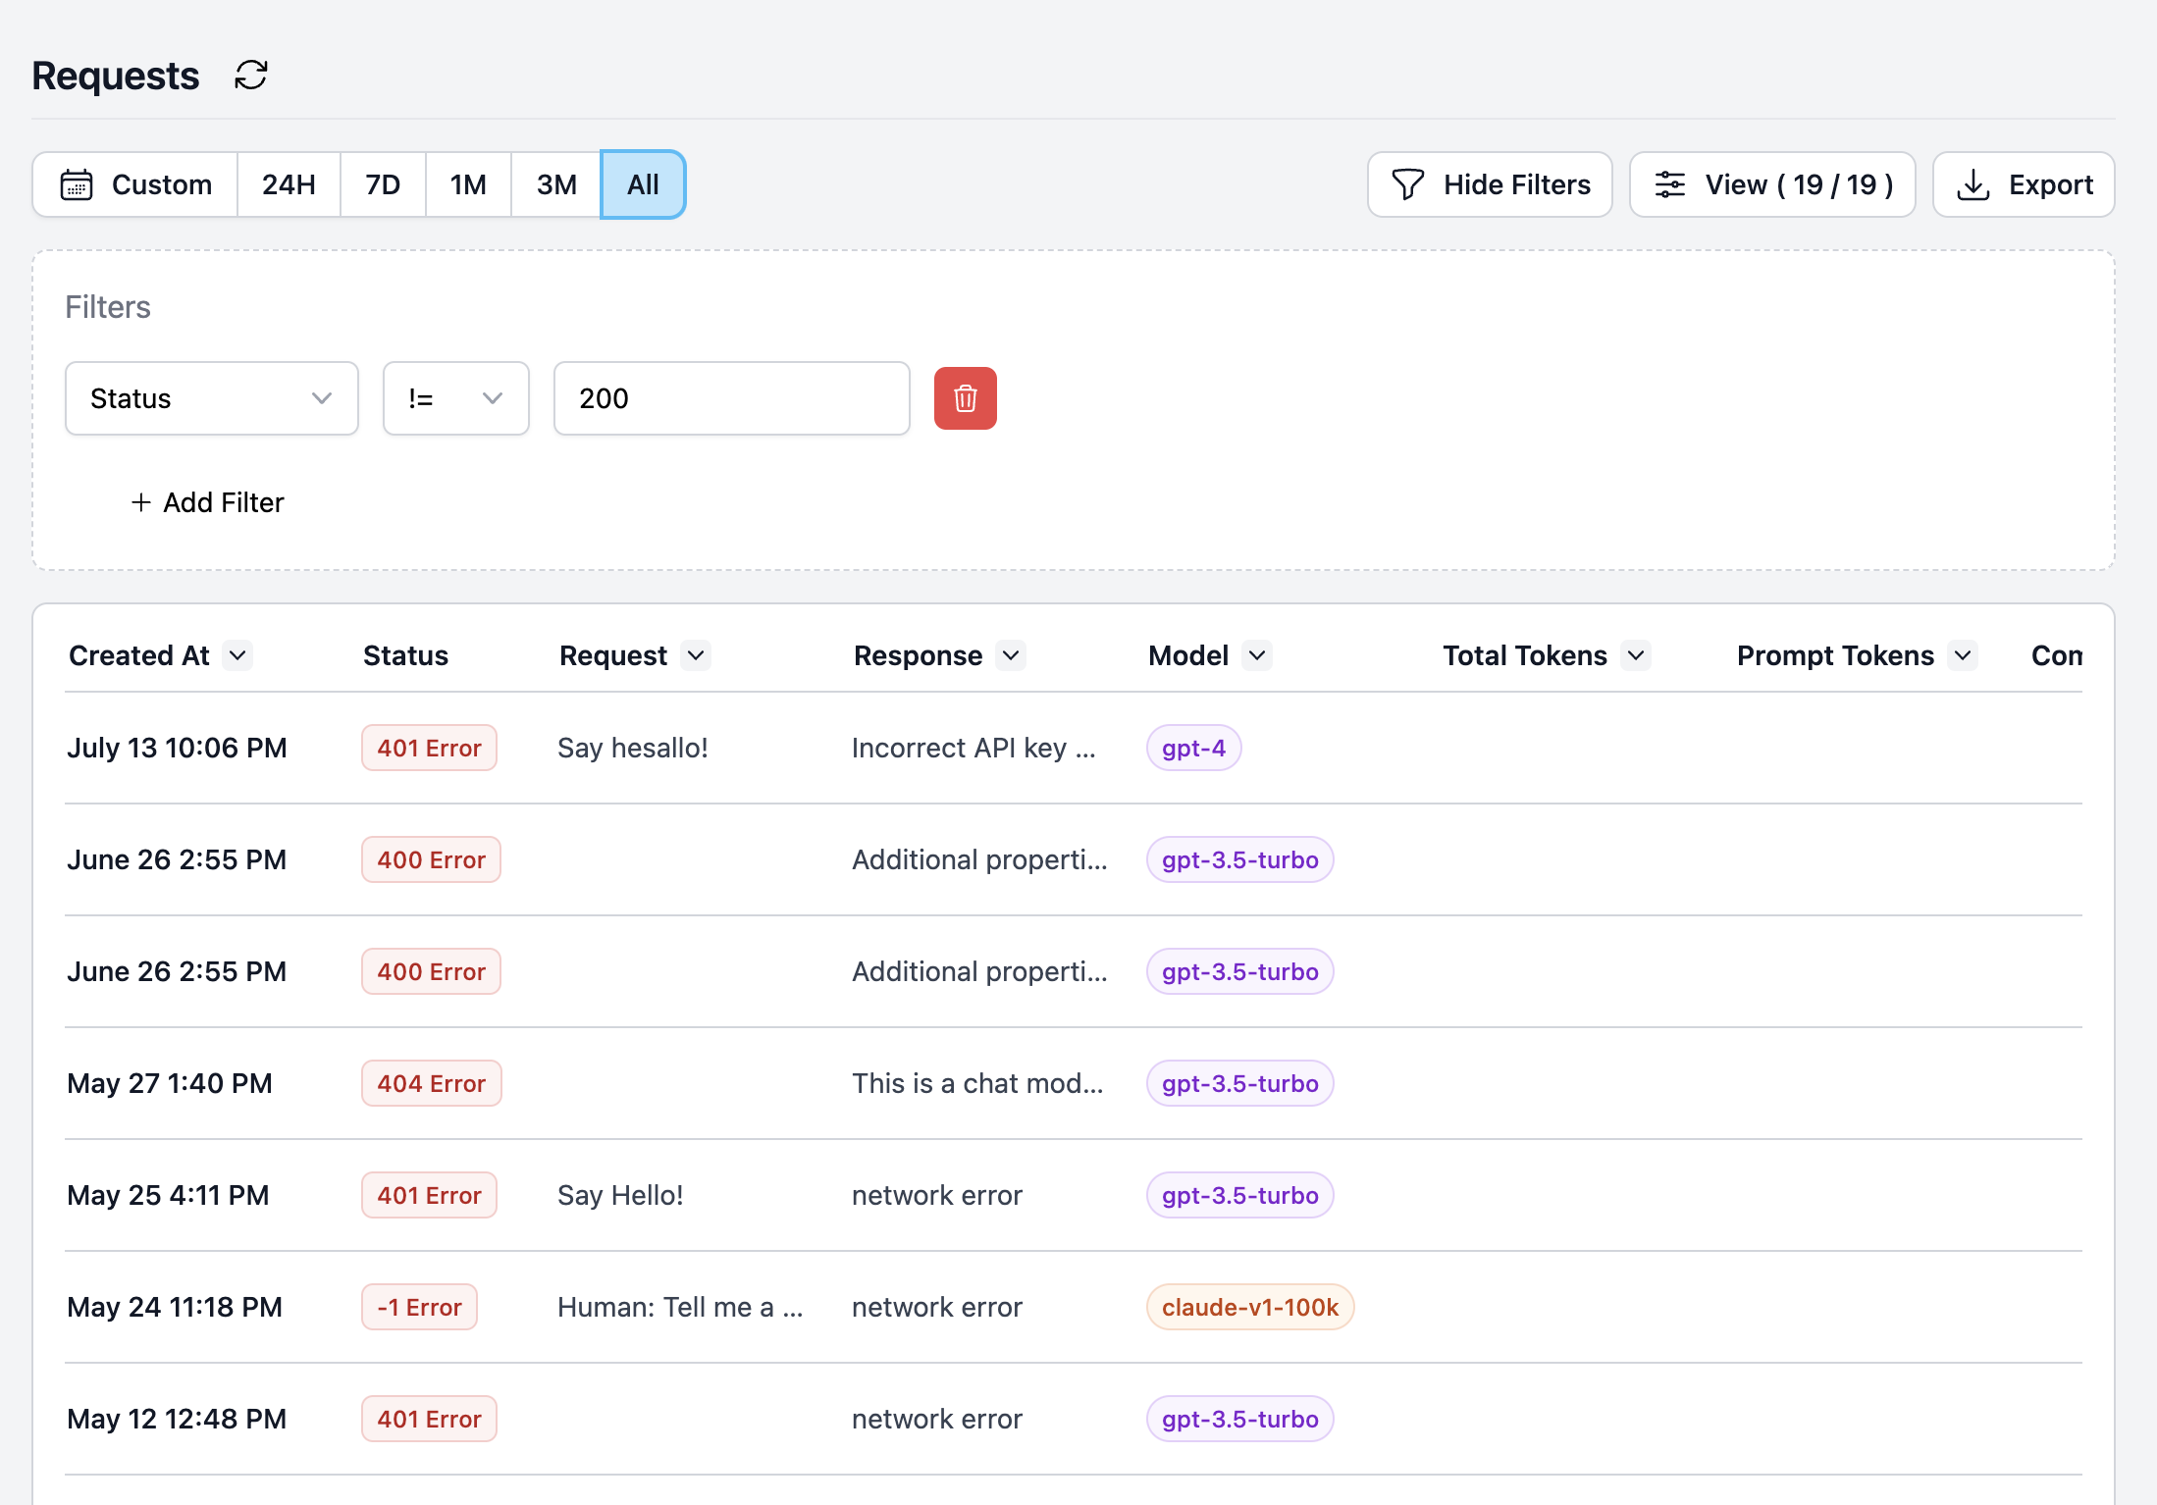Edit the filter value field containing 200

732,398
